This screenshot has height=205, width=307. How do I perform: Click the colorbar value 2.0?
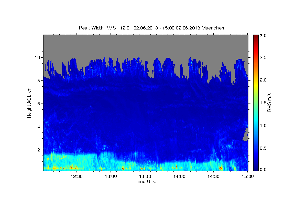[x=264, y=80]
